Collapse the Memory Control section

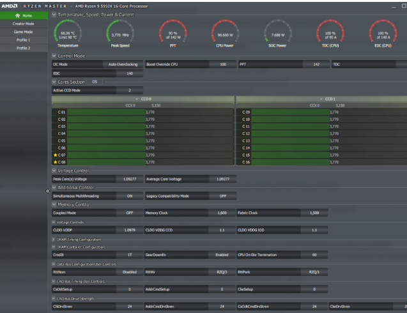[54, 204]
